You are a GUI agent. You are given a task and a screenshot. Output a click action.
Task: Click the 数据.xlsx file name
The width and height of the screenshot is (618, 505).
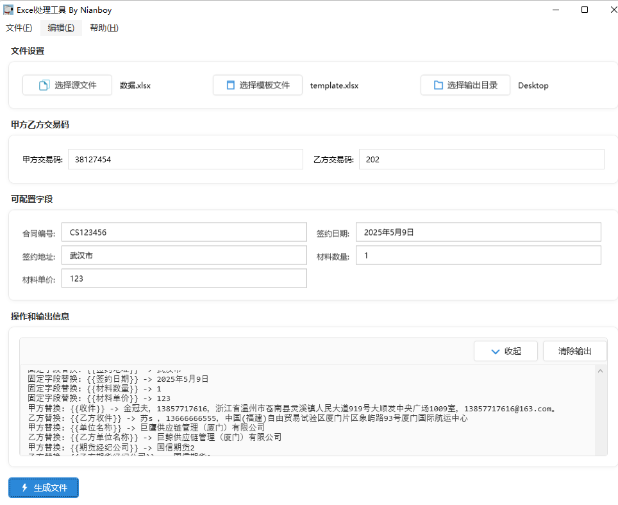[x=135, y=85]
